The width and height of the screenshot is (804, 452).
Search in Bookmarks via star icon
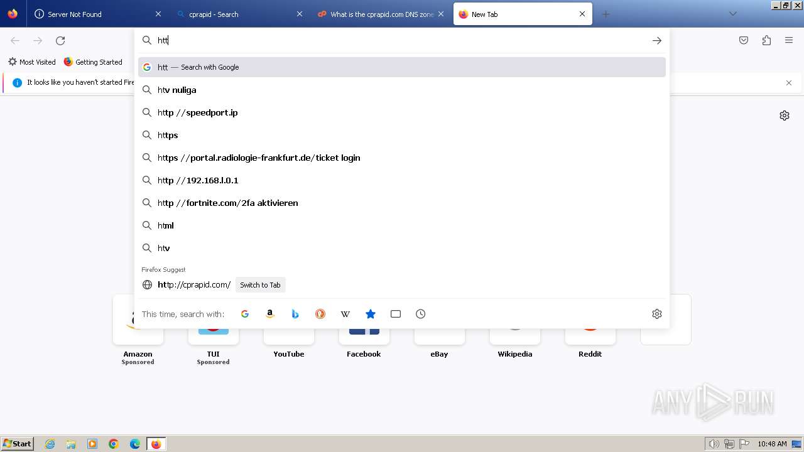click(371, 314)
